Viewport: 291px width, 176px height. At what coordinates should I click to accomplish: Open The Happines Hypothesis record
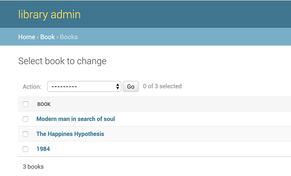70,134
